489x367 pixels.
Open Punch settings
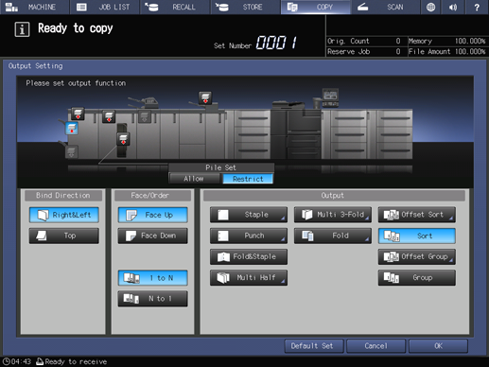249,236
